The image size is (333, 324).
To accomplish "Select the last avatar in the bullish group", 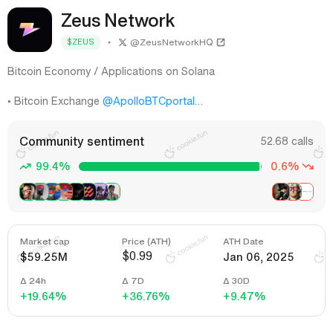I will 114,192.
